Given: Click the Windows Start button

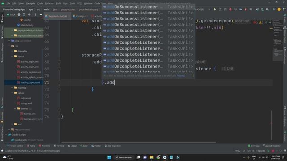Looking at the screenshot, I should pos(109,157).
